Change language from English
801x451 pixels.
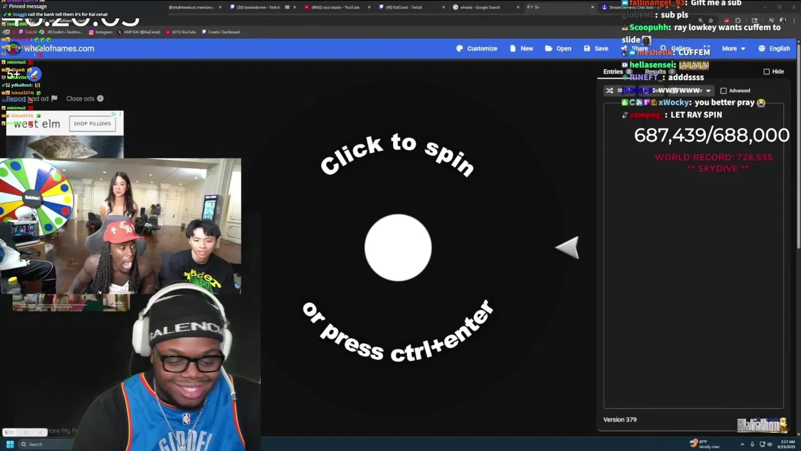click(x=774, y=48)
